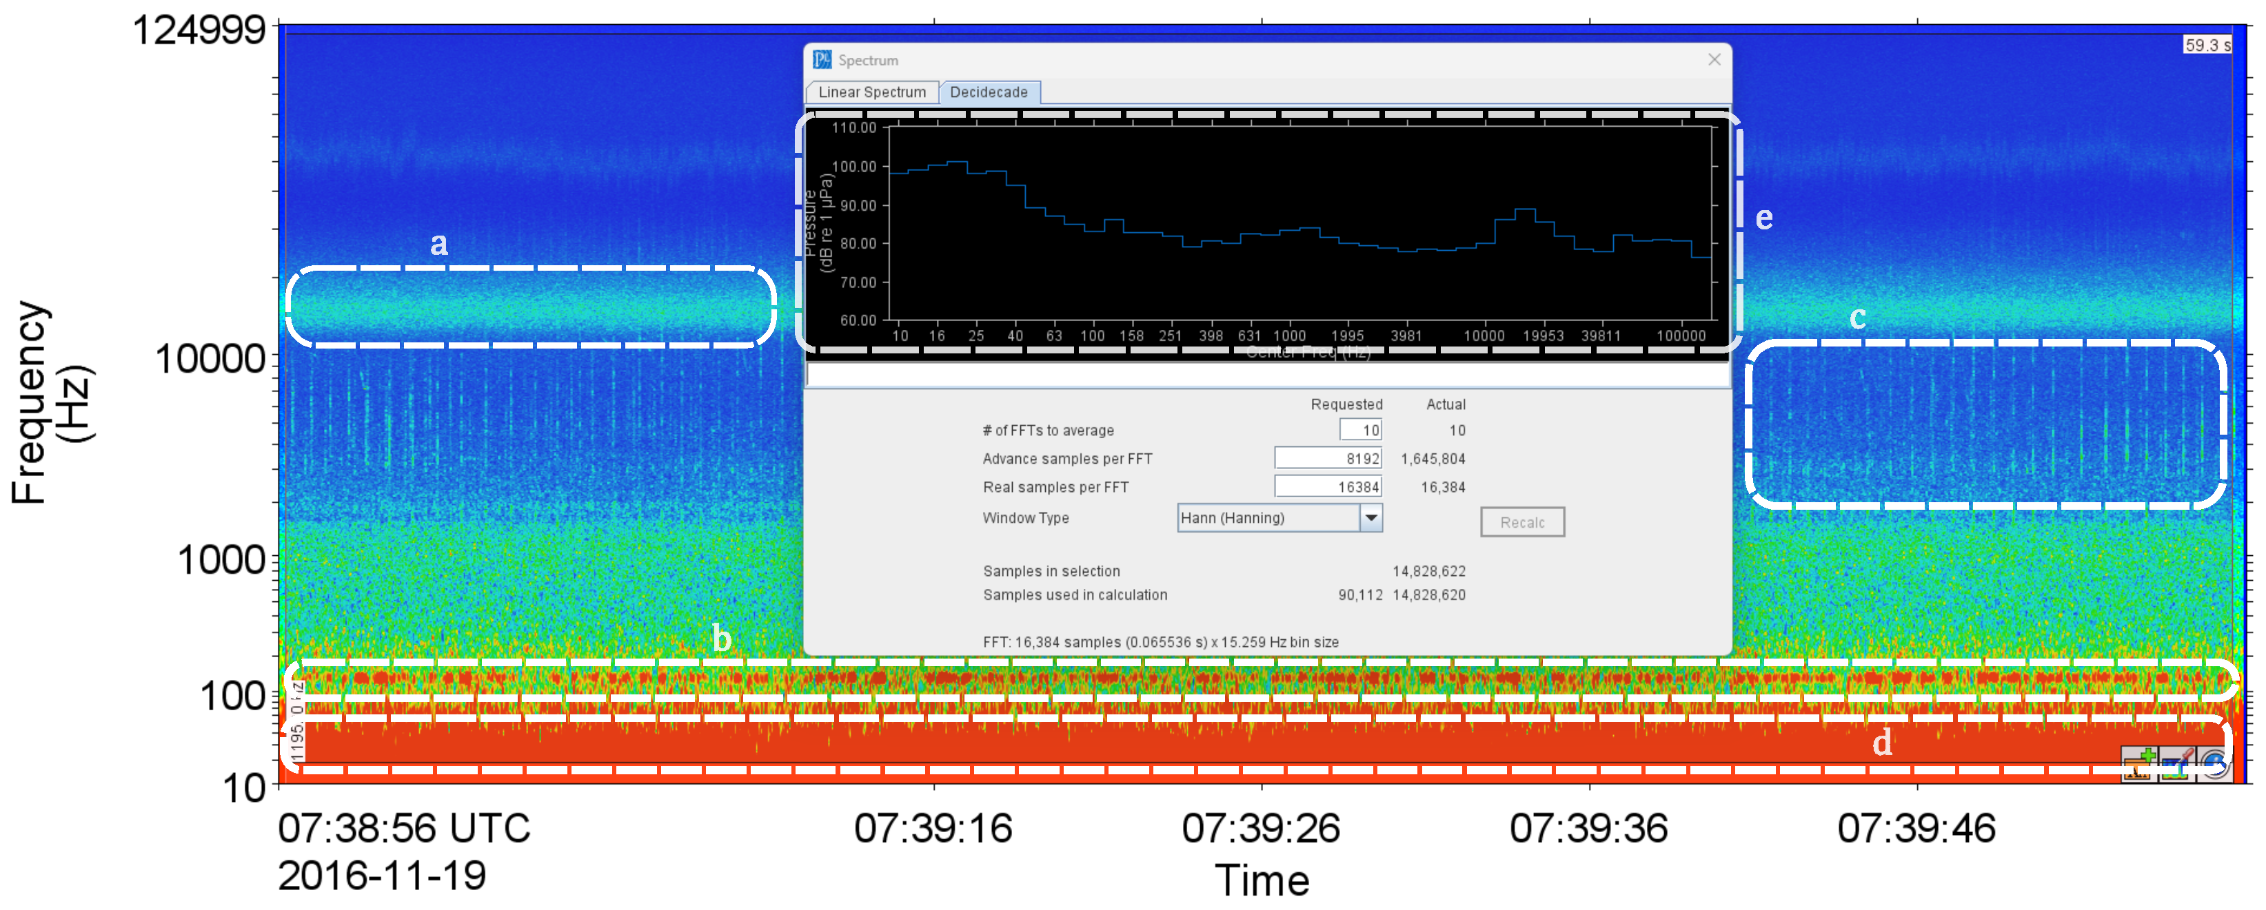2266x910 pixels.
Task: Click the 07:39:26 time axis marker
Action: pos(1261,828)
